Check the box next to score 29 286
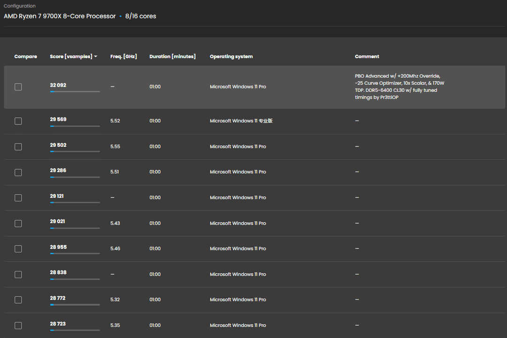This screenshot has height=338, width=507. (x=18, y=172)
